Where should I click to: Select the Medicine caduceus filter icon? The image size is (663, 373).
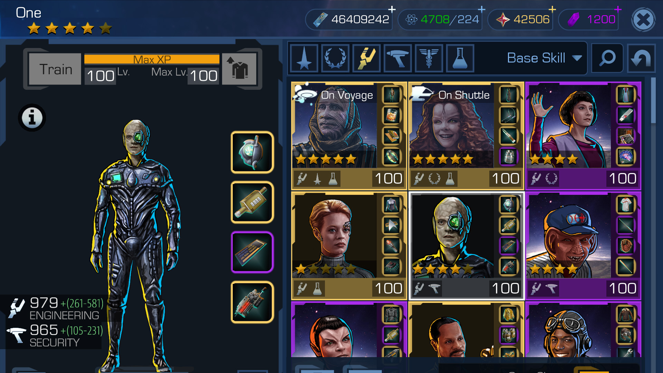429,58
